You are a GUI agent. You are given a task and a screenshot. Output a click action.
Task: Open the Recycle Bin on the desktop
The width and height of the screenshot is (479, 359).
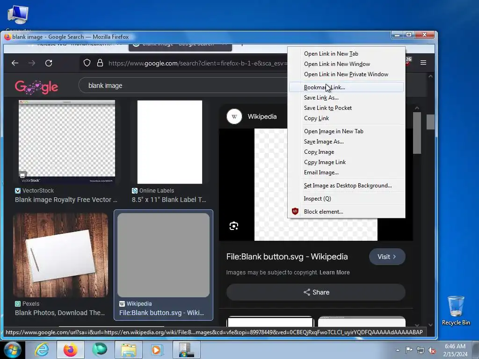click(456, 310)
